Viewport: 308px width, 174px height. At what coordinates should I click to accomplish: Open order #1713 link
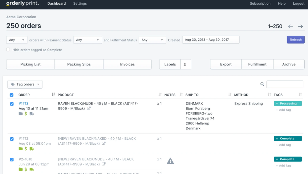24,103
